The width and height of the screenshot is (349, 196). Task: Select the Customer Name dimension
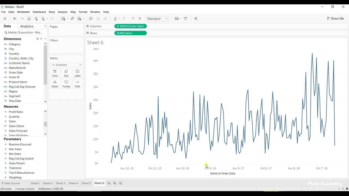coord(19,63)
